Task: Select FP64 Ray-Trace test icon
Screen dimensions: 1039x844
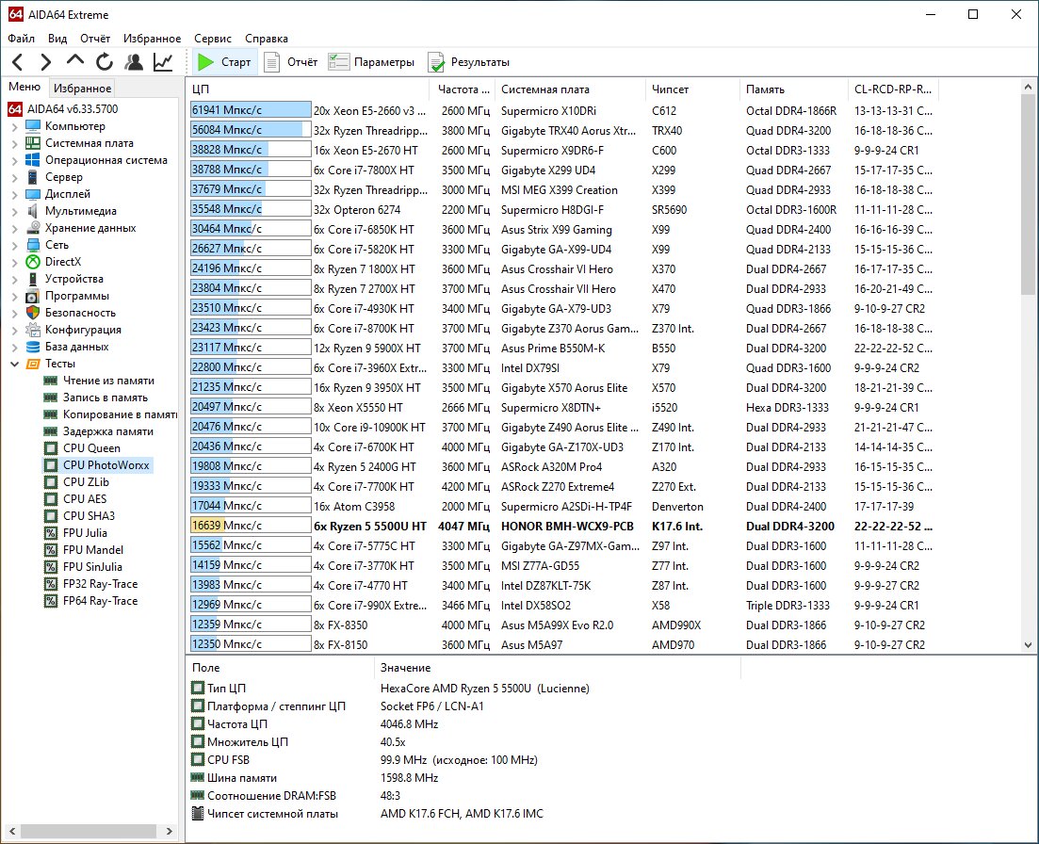Action: 51,601
